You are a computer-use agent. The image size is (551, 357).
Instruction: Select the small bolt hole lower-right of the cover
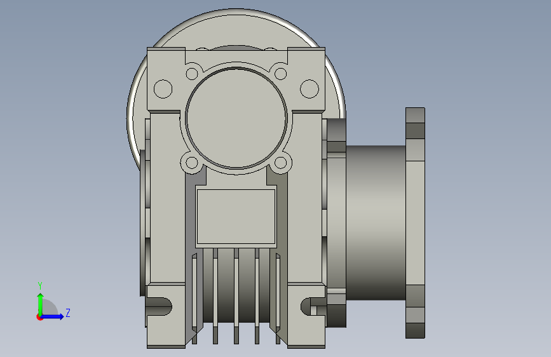tap(280, 163)
